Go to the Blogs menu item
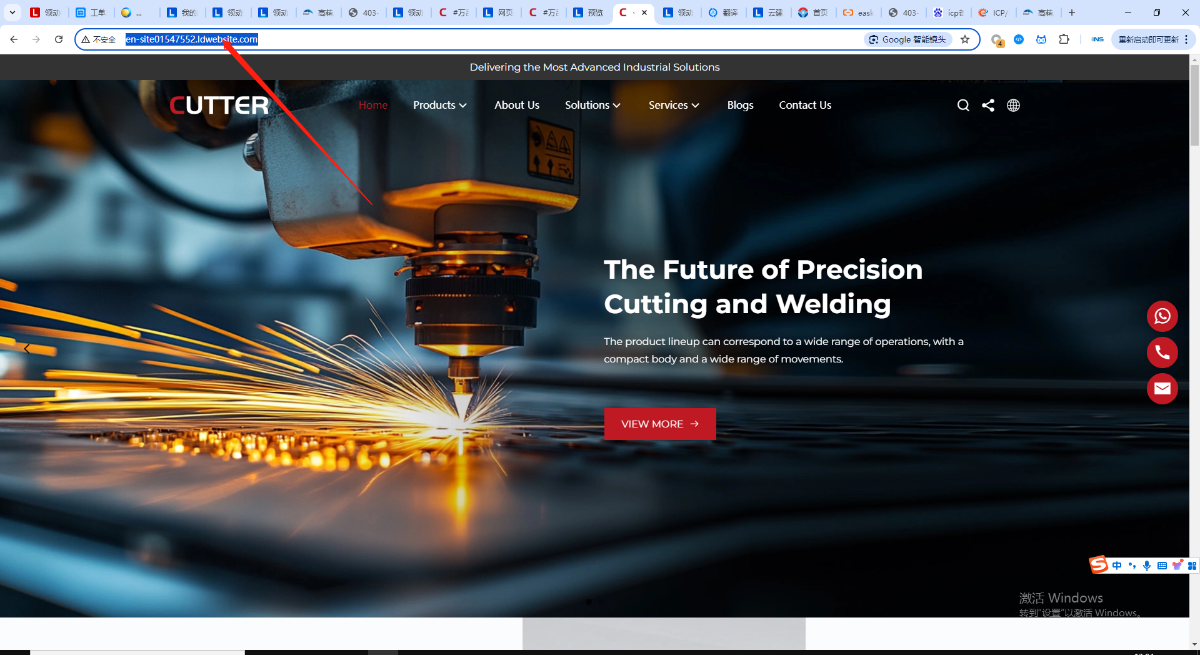Viewport: 1200px width, 655px height. 740,105
